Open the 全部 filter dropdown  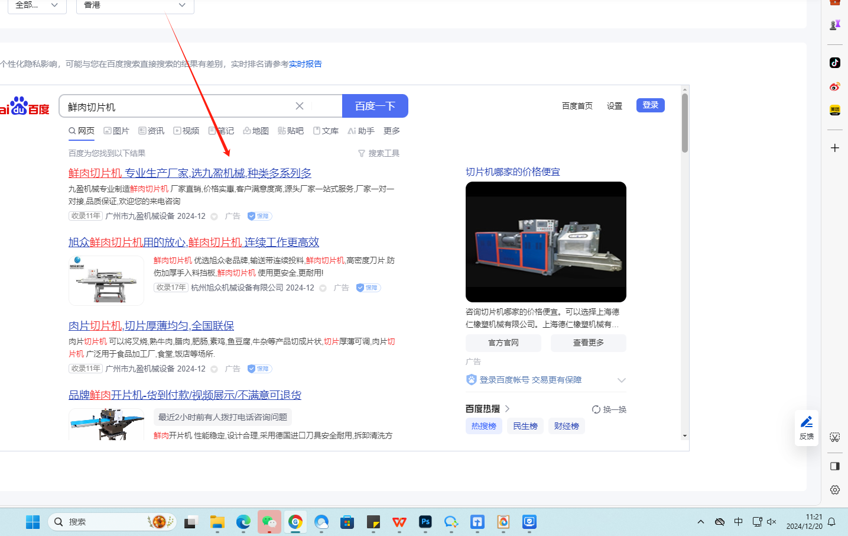click(x=37, y=5)
